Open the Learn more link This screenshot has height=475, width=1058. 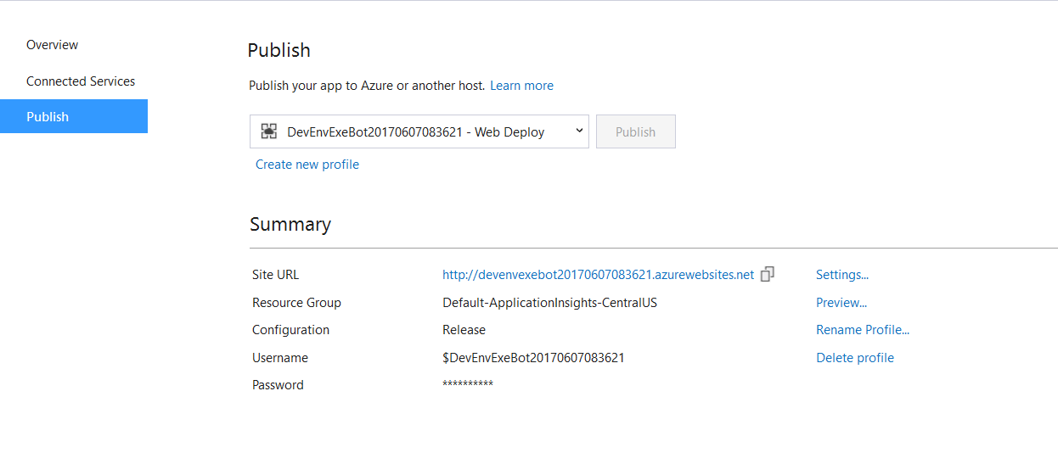(x=521, y=86)
